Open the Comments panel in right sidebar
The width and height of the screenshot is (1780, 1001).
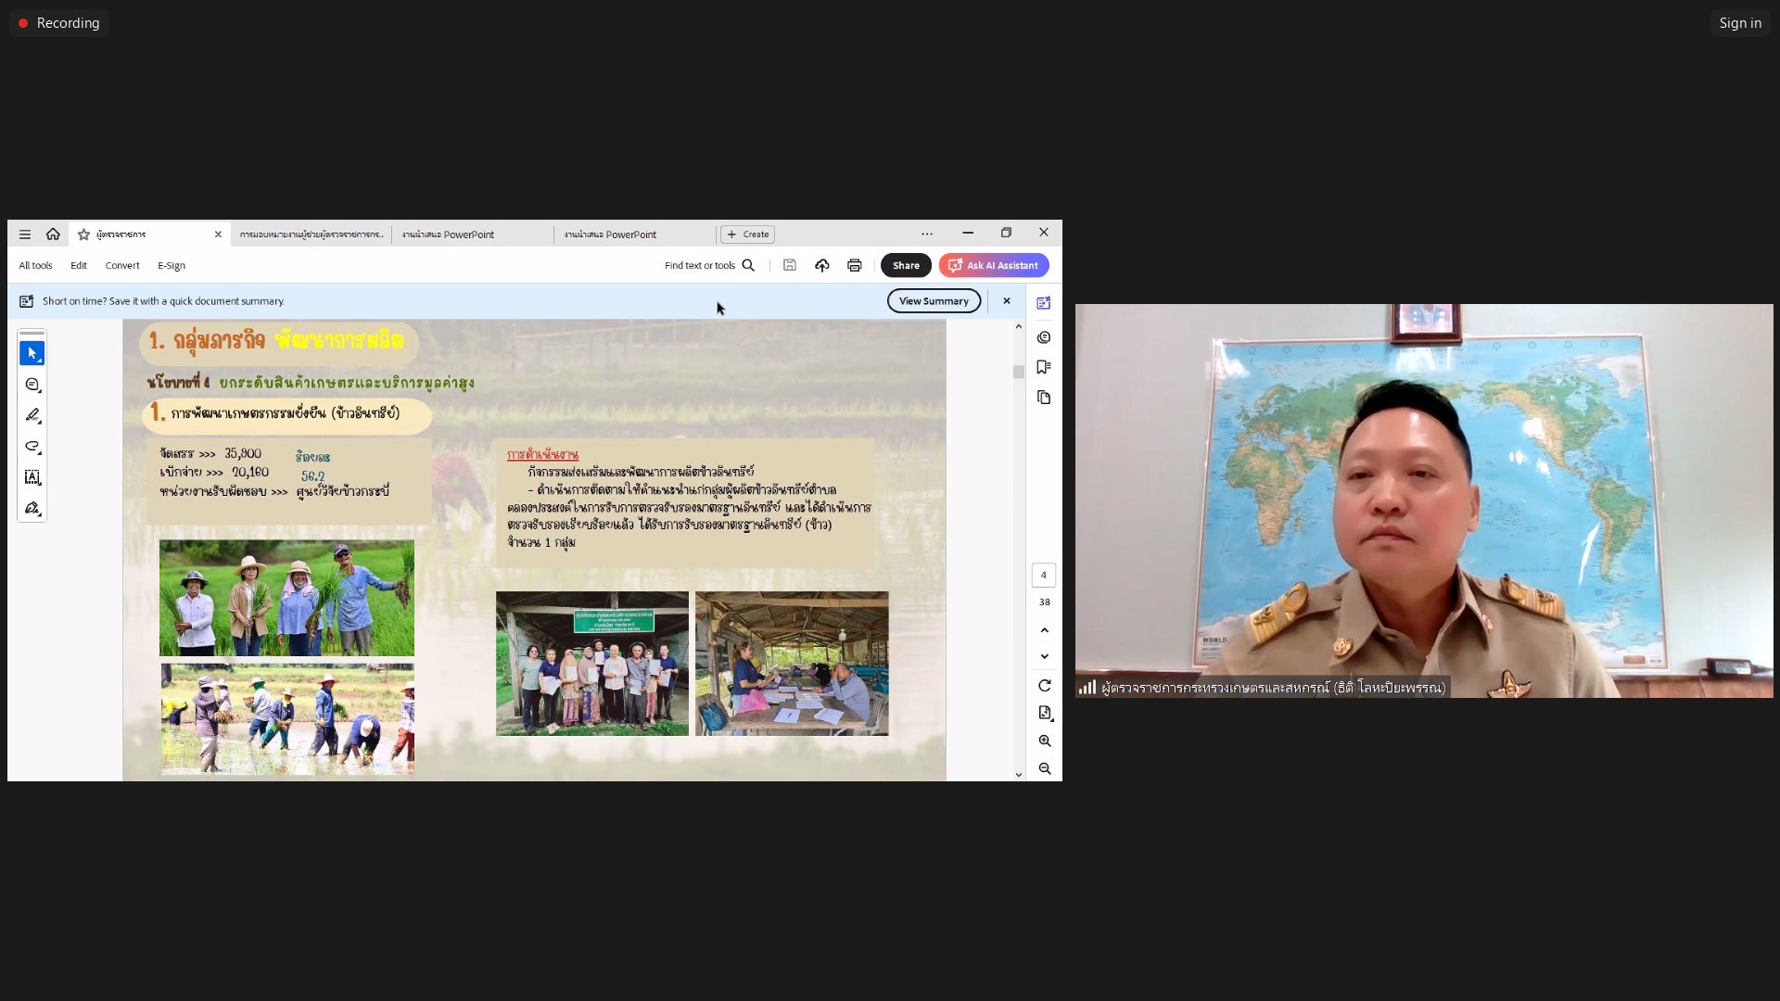click(x=1045, y=337)
